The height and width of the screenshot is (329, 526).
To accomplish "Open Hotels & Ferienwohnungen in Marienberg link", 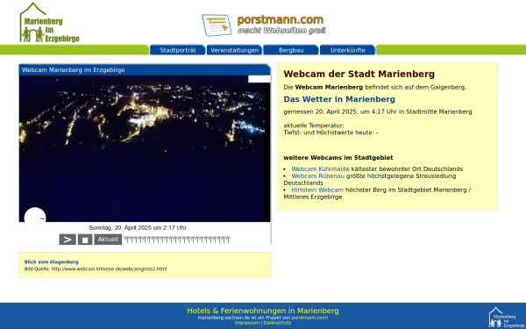I will coord(263,311).
